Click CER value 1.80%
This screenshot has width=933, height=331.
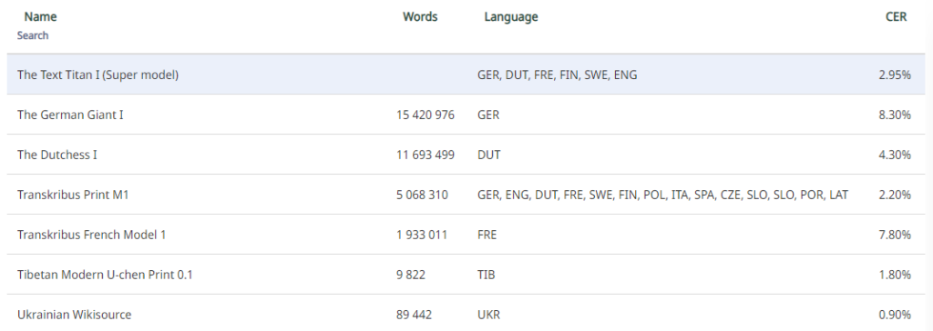pos(895,275)
